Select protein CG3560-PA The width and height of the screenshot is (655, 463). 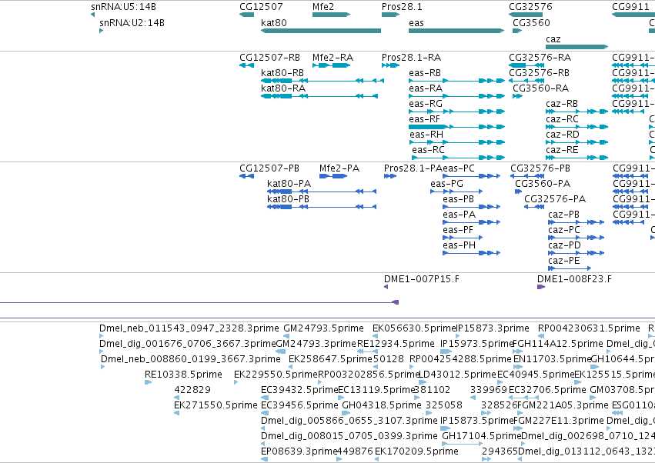click(543, 184)
